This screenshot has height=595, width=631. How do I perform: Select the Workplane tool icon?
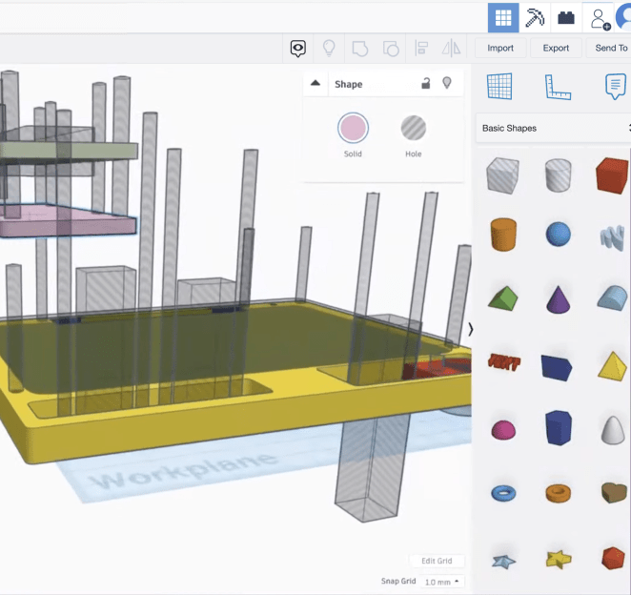pyautogui.click(x=499, y=87)
